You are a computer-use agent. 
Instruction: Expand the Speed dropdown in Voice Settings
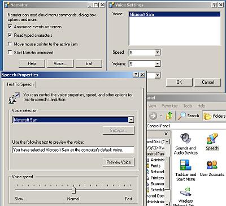click(x=158, y=53)
